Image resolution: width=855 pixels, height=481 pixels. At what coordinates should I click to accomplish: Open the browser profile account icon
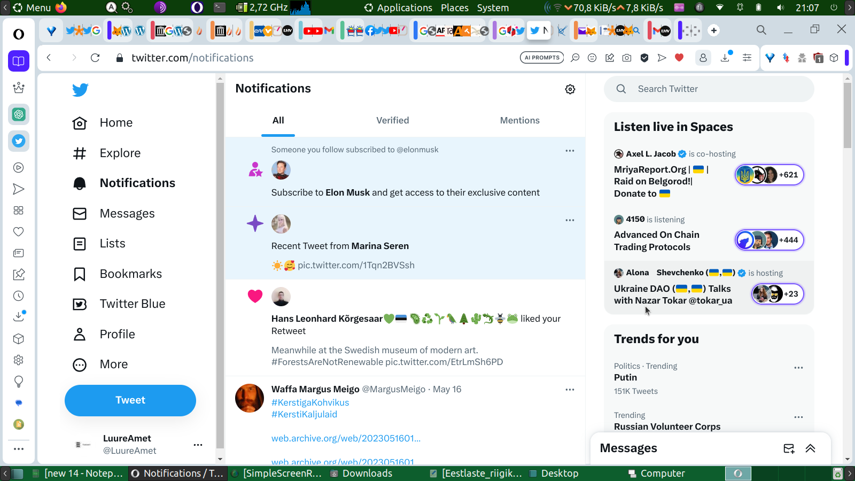coord(703,58)
